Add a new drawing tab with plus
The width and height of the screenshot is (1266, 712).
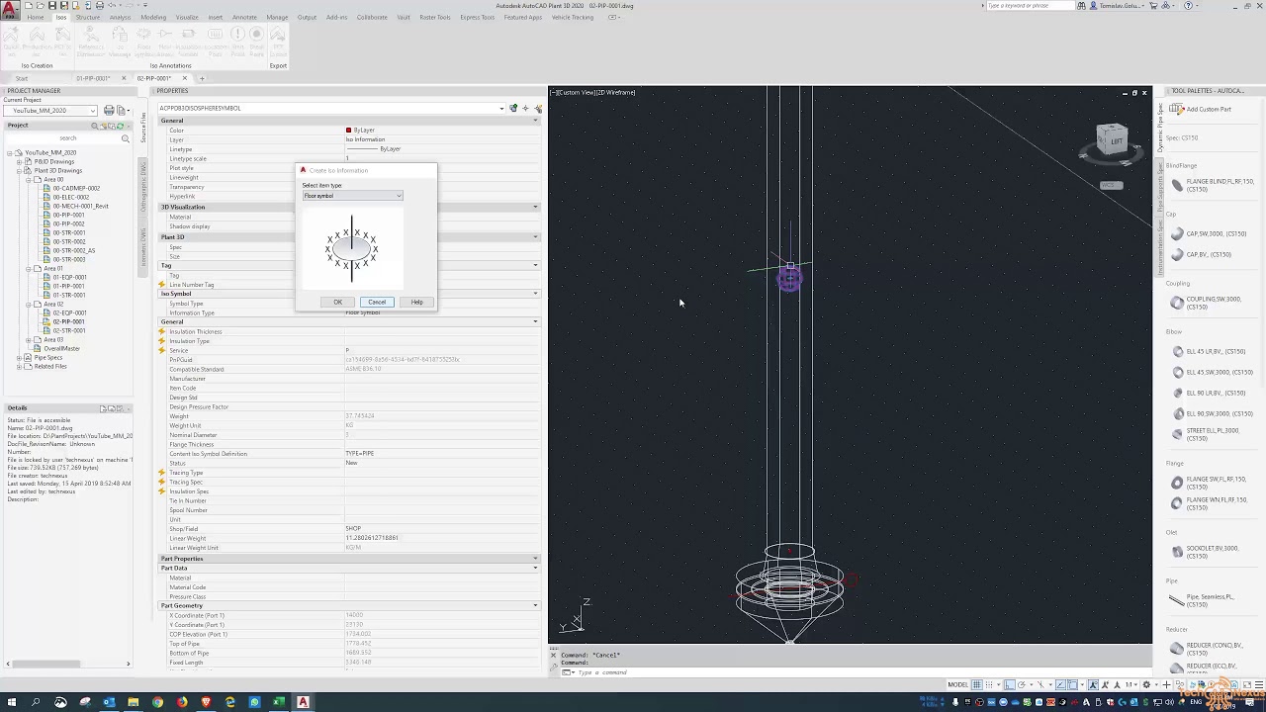(x=202, y=78)
